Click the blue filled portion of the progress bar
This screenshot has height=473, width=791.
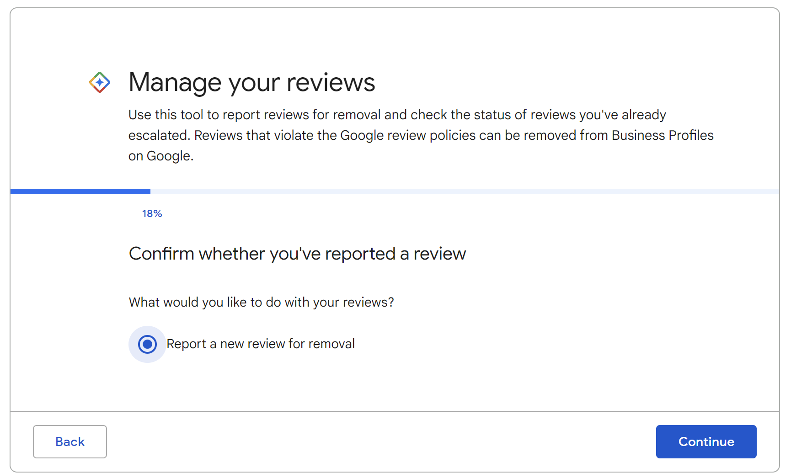(80, 191)
